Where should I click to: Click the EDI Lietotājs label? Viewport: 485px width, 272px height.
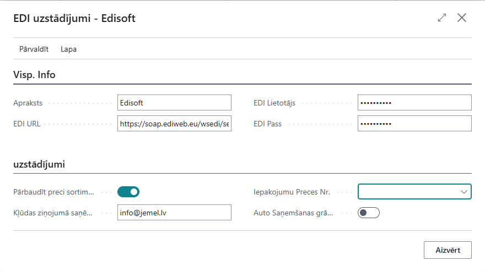[274, 103]
